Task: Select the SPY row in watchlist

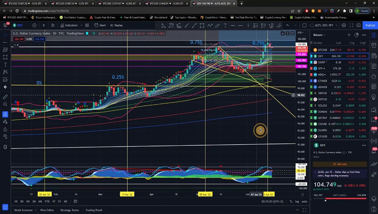Action: [x=340, y=68]
